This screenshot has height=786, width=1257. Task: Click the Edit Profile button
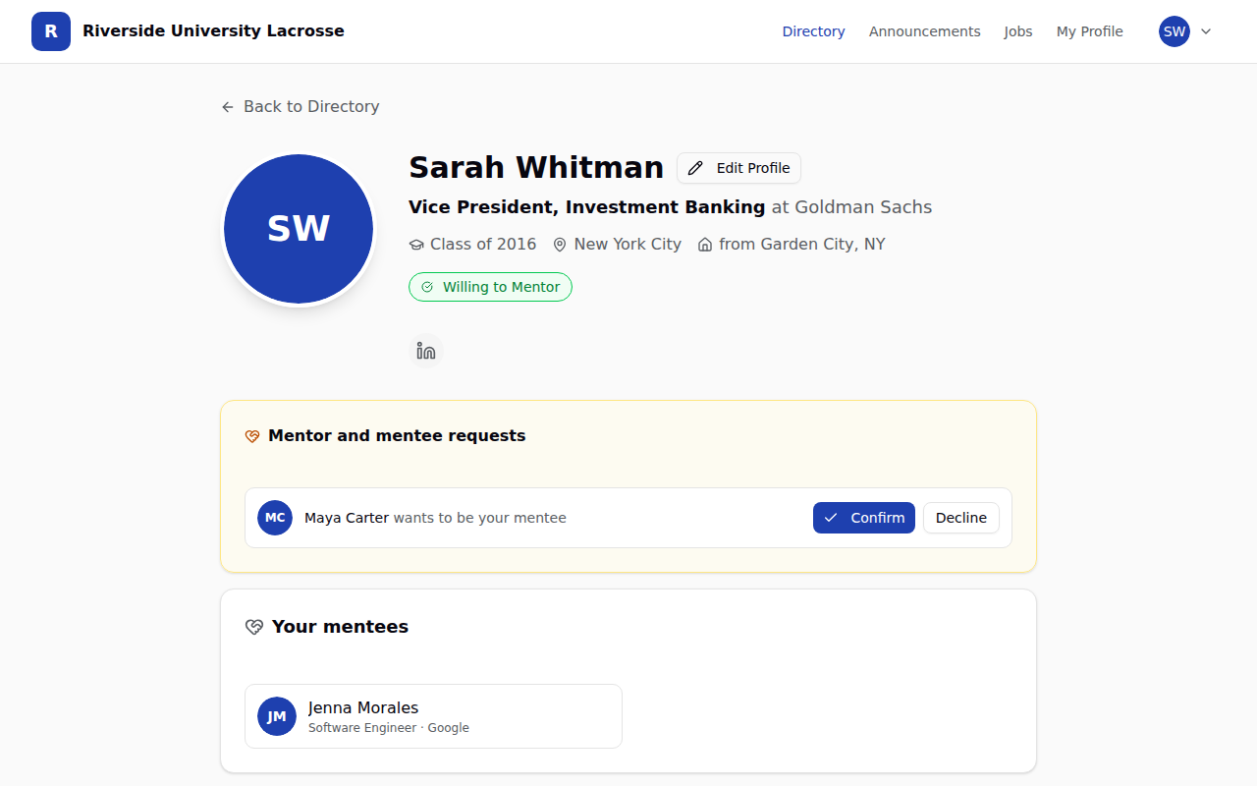[739, 168]
